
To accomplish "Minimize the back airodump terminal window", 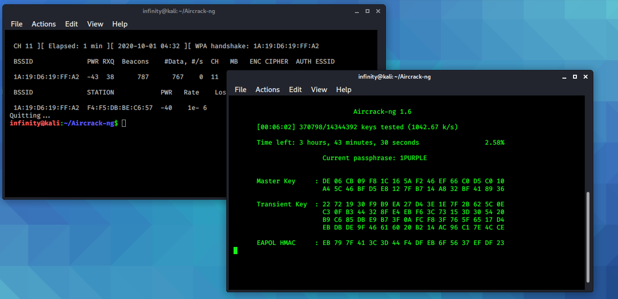I will pyautogui.click(x=357, y=11).
